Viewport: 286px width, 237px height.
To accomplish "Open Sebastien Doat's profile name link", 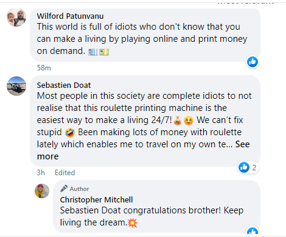I will click(64, 85).
